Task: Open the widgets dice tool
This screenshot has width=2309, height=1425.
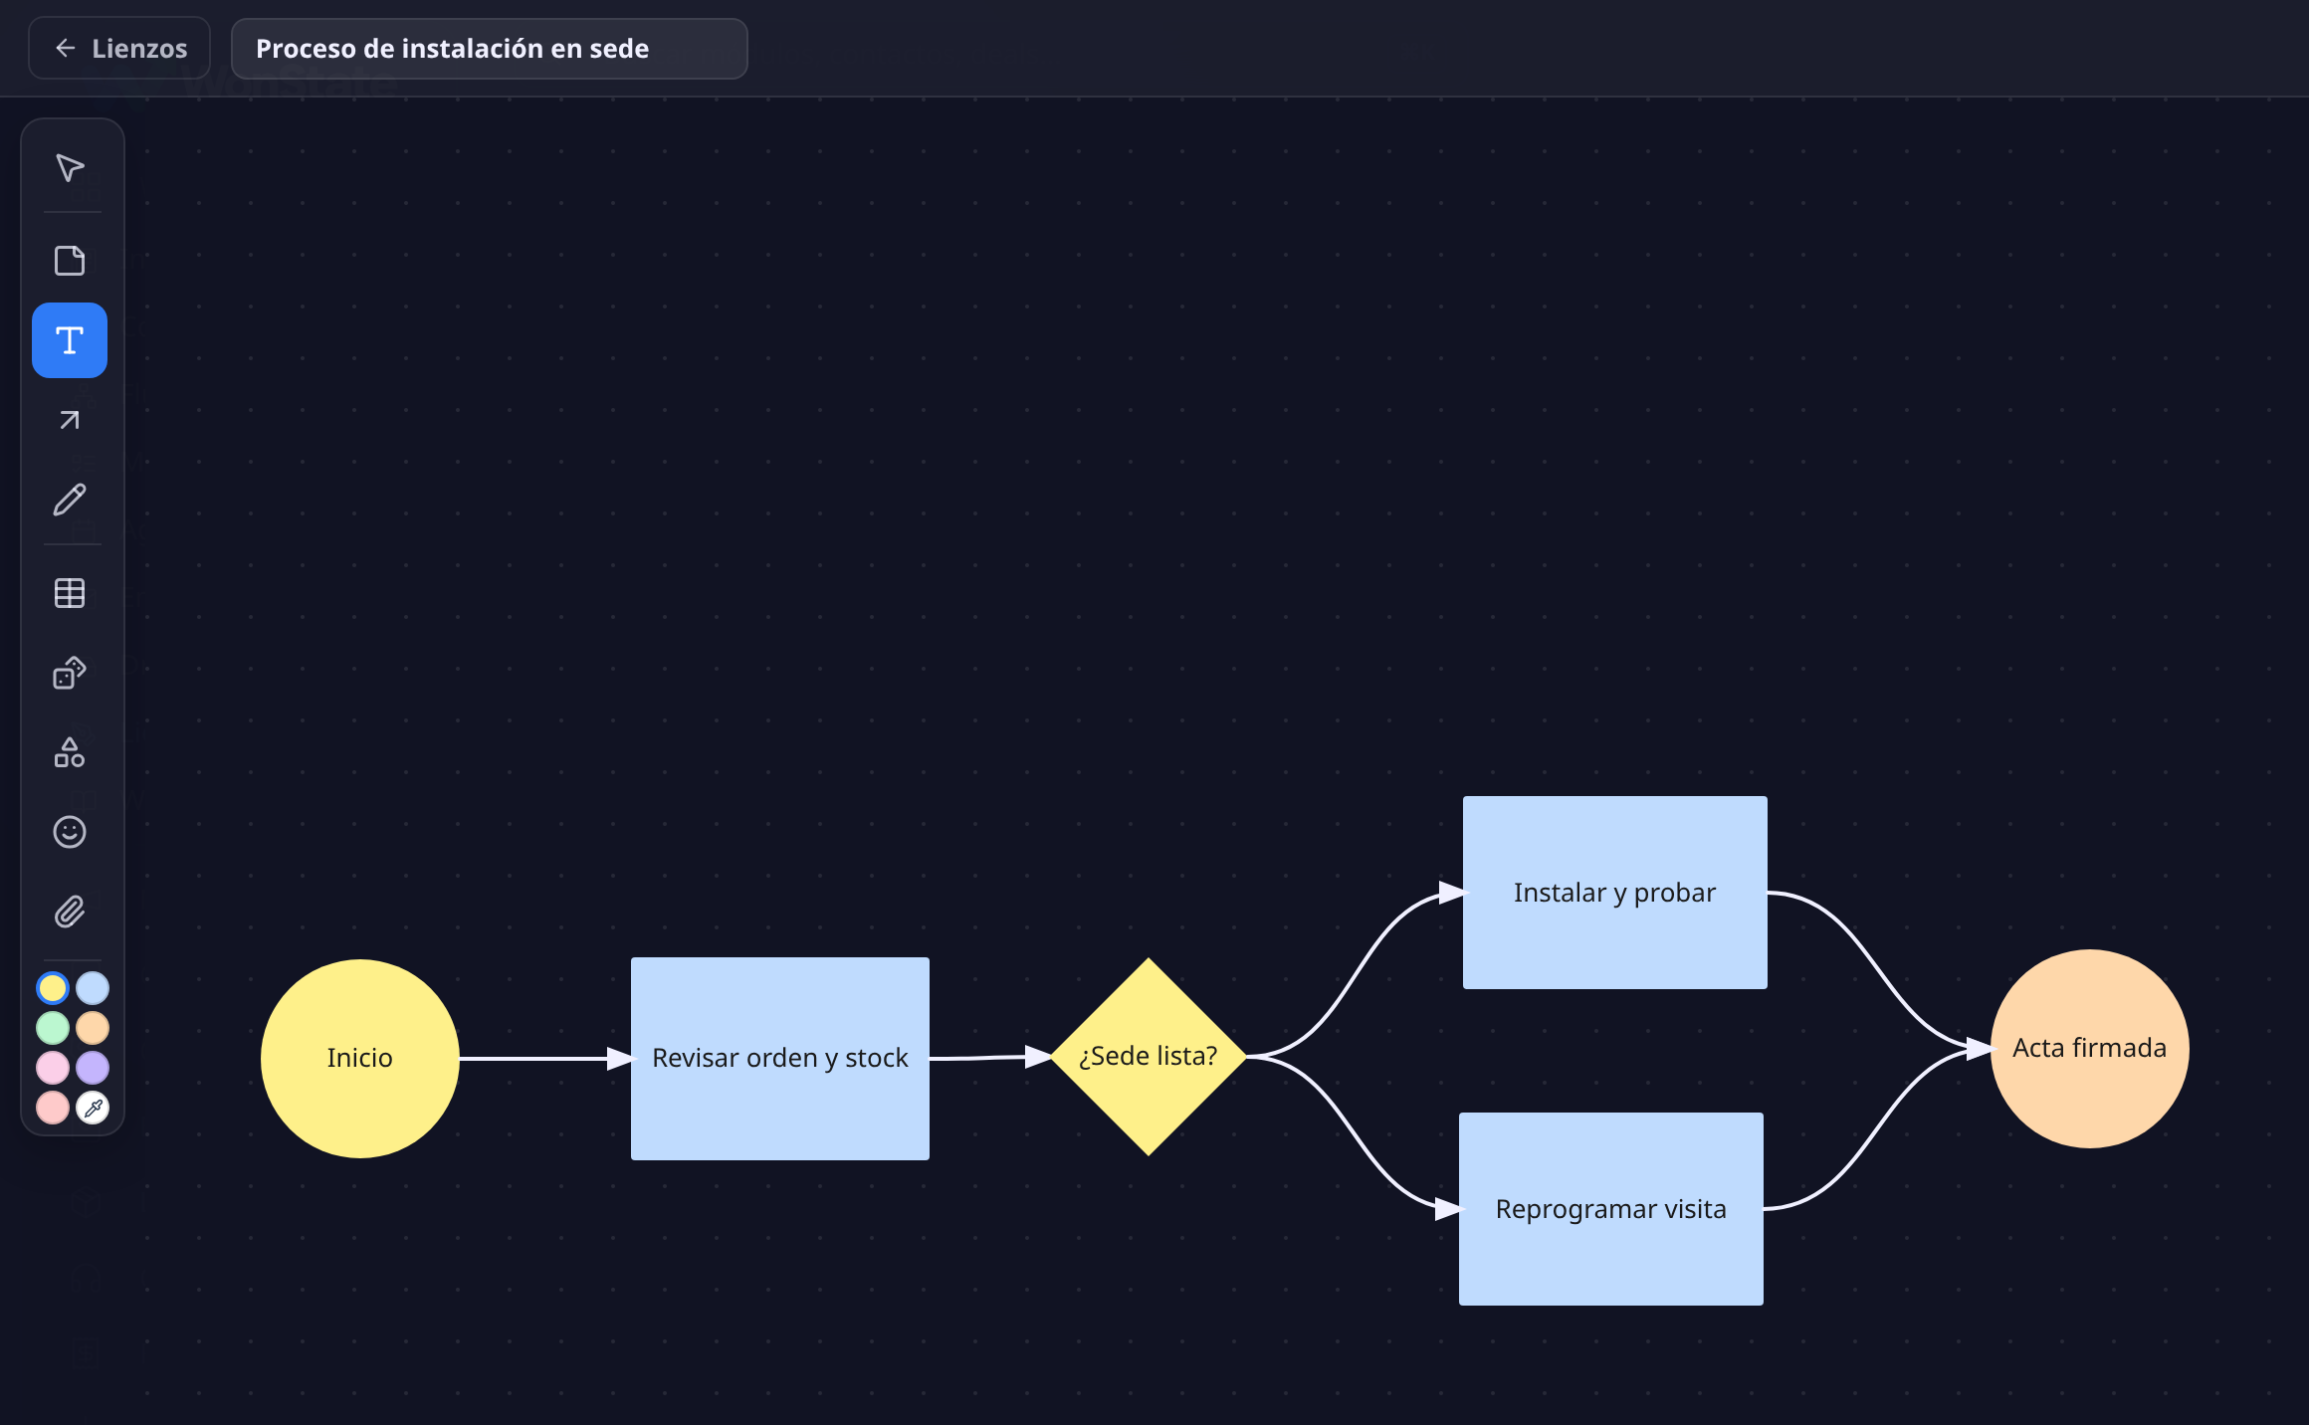Action: coord(70,673)
